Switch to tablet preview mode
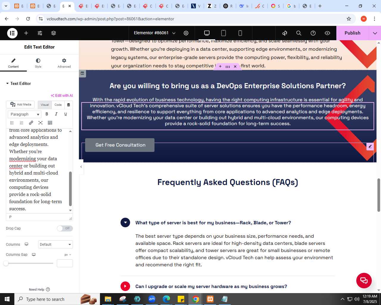The height and width of the screenshot is (305, 381). click(x=224, y=33)
